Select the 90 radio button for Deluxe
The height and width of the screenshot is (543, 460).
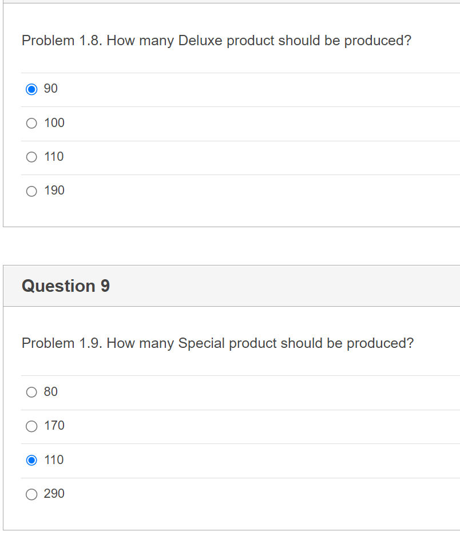[x=32, y=89]
